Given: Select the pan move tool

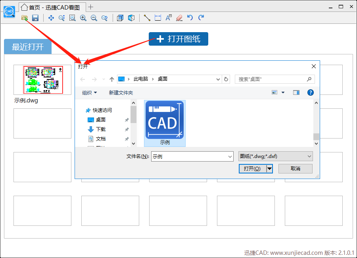Looking at the screenshot, I should (x=51, y=18).
